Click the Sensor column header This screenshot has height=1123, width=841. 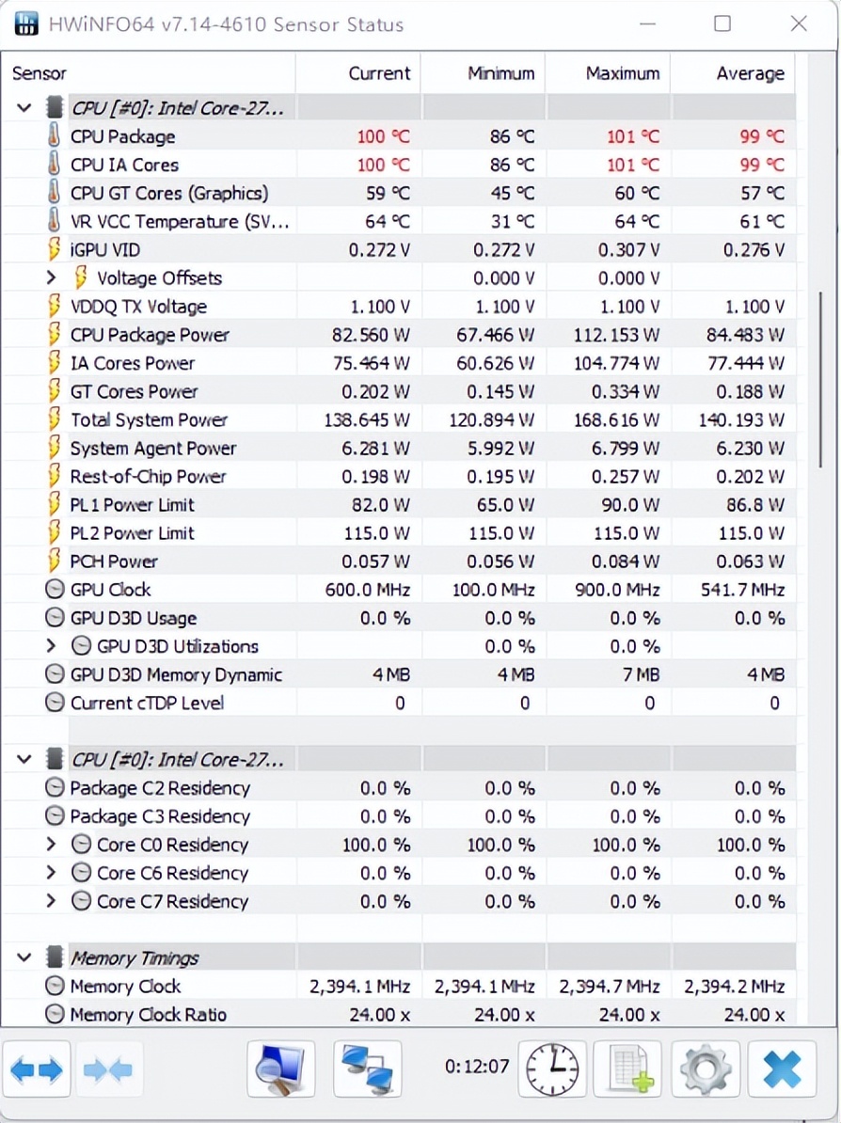[40, 73]
